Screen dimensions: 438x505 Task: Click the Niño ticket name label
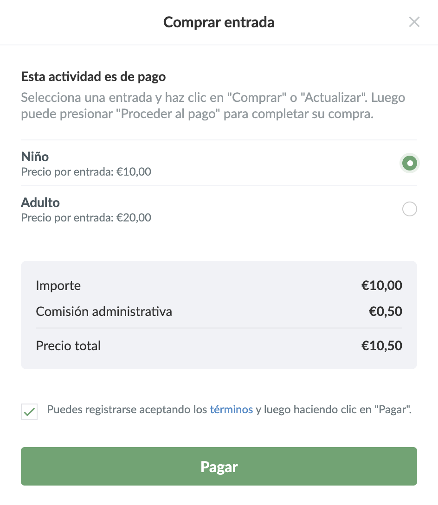pos(35,157)
